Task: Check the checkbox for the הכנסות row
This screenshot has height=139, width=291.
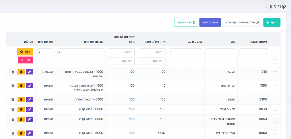Action: 275,73
